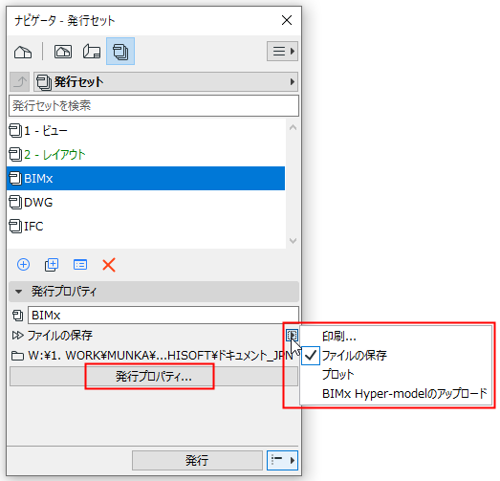The image size is (500, 481).
Task: Duplicate the selected publisher set icon
Action: (x=52, y=265)
